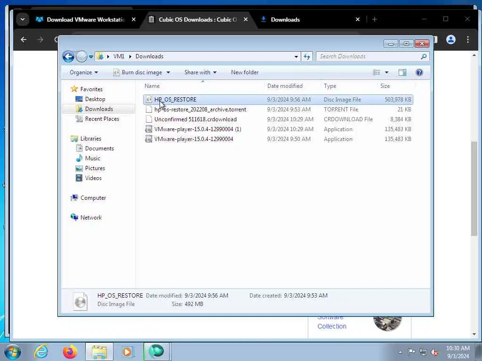Open the Share with menu
This screenshot has height=361, width=482.
pyautogui.click(x=201, y=72)
